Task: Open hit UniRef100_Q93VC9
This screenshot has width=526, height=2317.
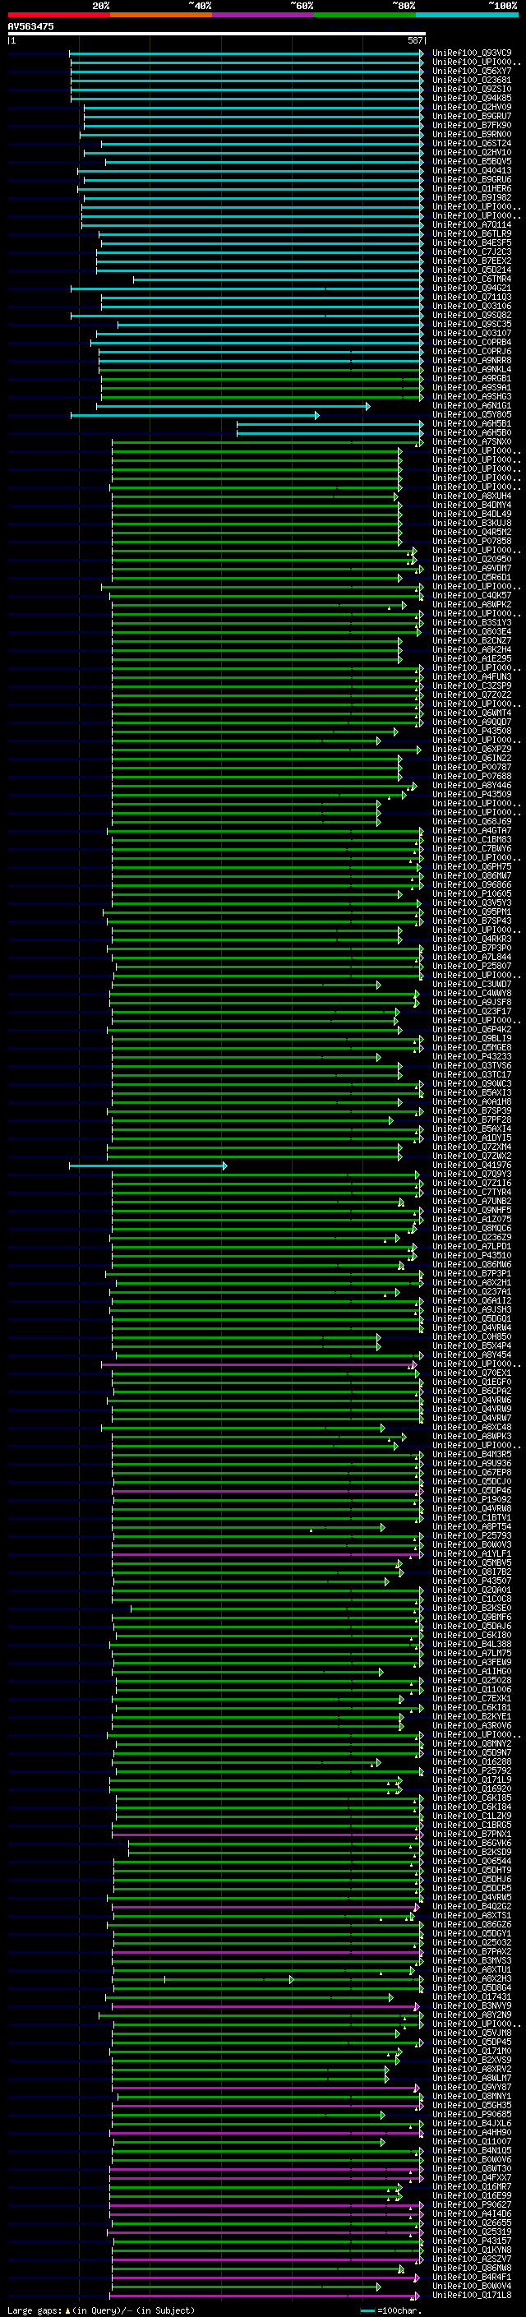Action: point(472,53)
